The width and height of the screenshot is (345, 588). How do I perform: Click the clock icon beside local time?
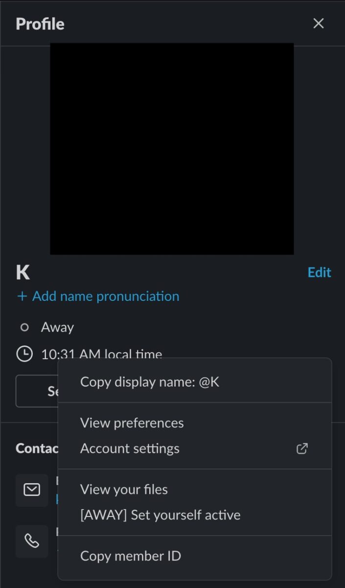click(x=24, y=354)
